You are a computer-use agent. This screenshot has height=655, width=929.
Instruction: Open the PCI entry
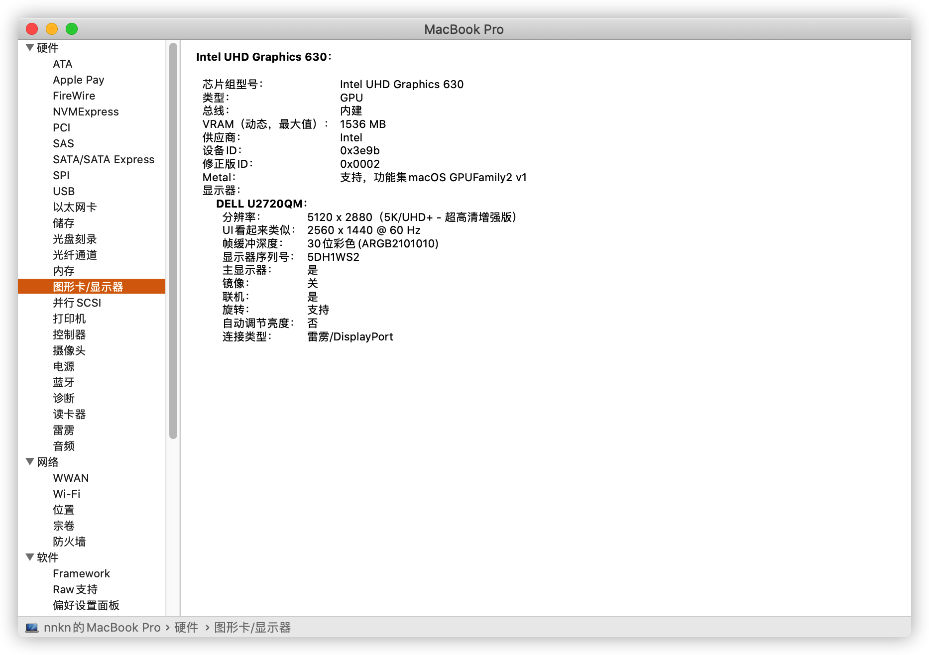coord(62,127)
